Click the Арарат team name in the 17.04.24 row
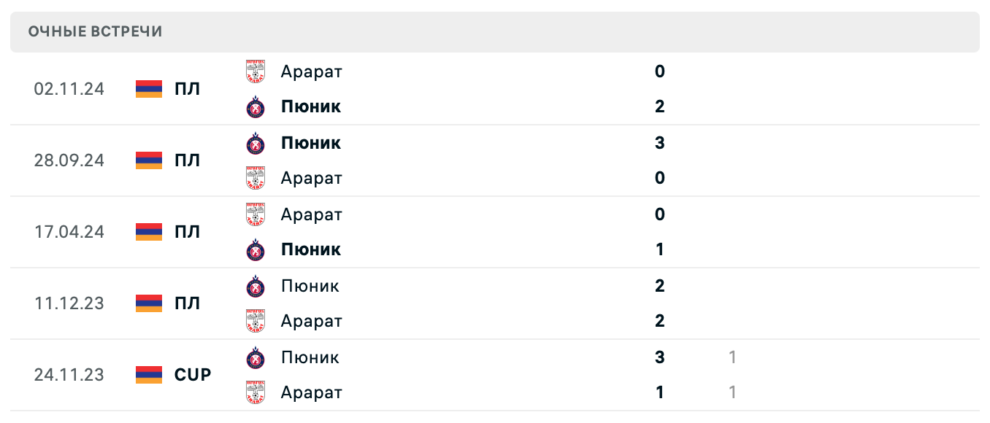Screen dimensions: 990x423 coord(312,214)
